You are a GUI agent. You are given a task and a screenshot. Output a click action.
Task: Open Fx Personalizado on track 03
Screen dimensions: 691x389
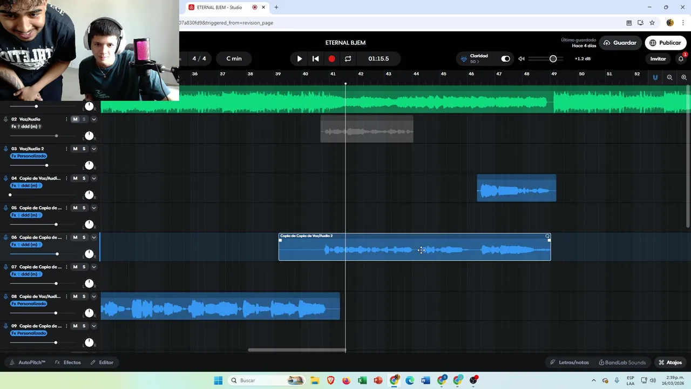[x=29, y=156]
